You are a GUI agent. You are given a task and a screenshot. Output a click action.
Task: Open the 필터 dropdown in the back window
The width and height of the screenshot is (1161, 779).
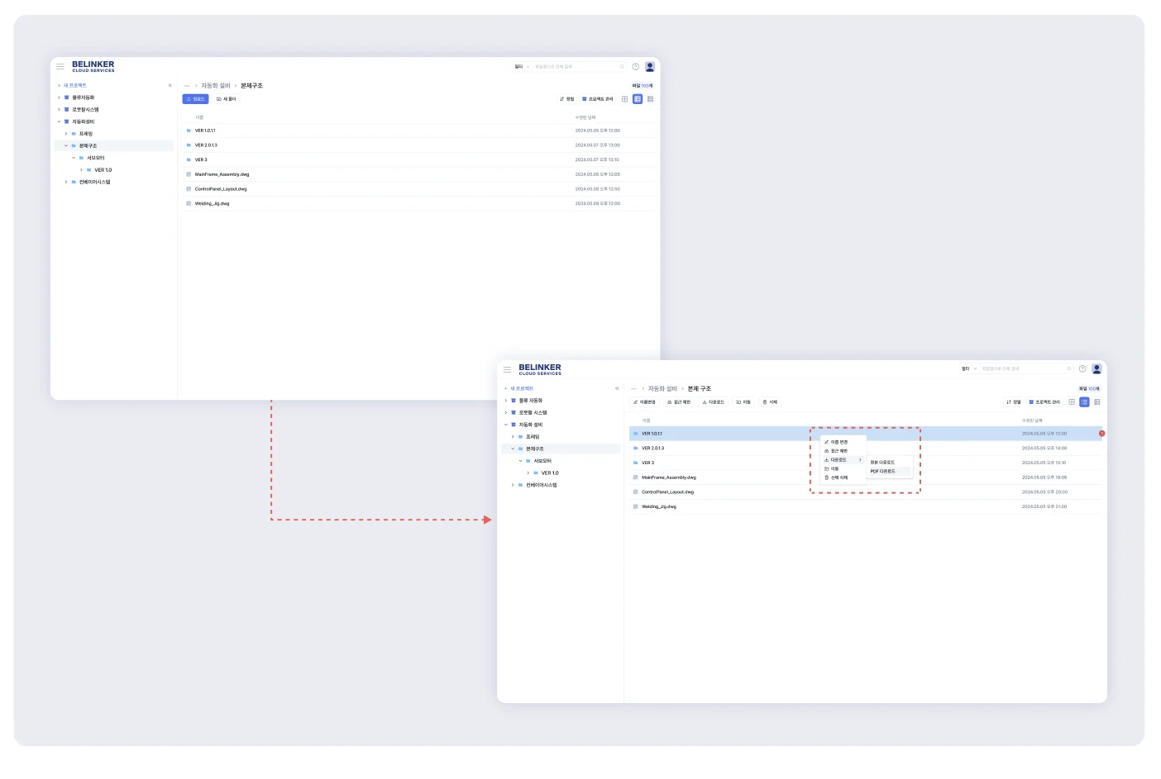522,67
